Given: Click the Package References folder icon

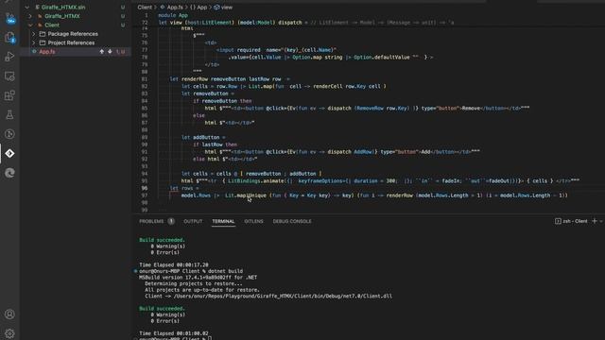Looking at the screenshot, I should [x=43, y=34].
